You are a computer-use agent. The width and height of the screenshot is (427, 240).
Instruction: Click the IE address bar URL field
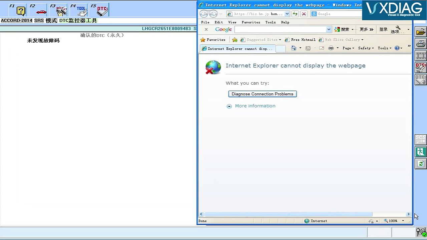pyautogui.click(x=255, y=14)
